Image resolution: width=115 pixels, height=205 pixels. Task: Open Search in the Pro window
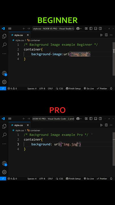coord(4,135)
